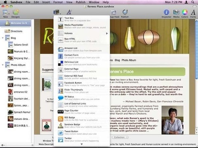Collapse the Photo Album collection
This screenshot has height=148, width=198.
(x=2, y=65)
